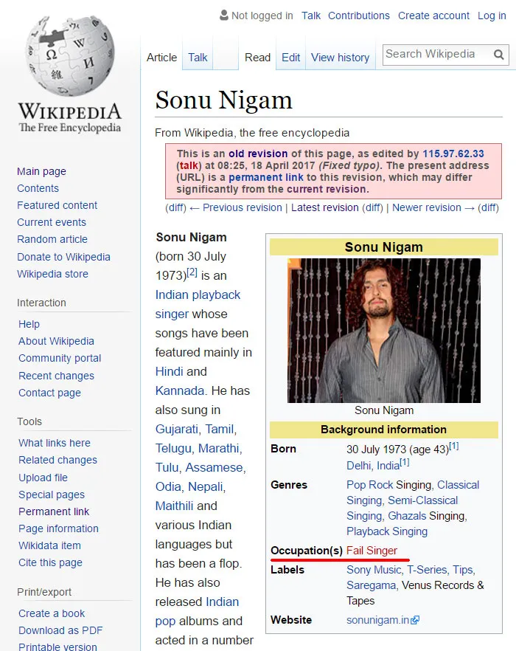Screen dimensions: 516x651
Task: Open the Edit tab
Action: (x=290, y=58)
